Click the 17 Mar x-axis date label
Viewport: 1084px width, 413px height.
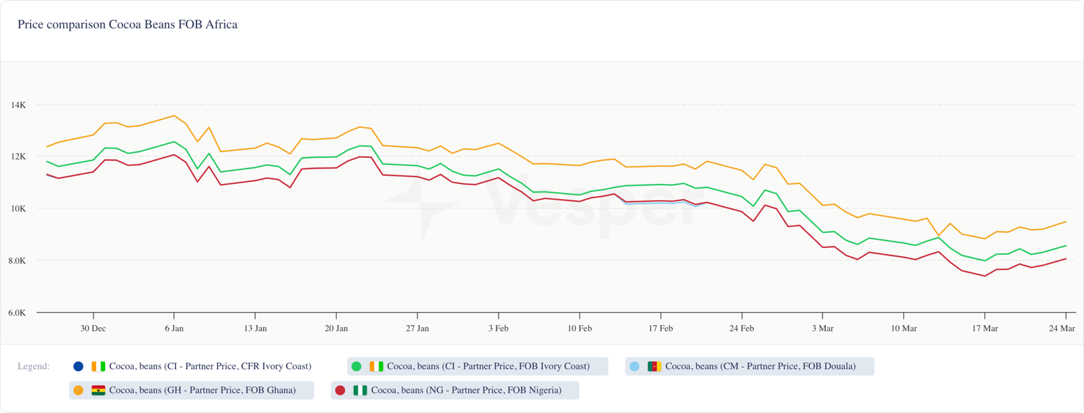tap(985, 329)
